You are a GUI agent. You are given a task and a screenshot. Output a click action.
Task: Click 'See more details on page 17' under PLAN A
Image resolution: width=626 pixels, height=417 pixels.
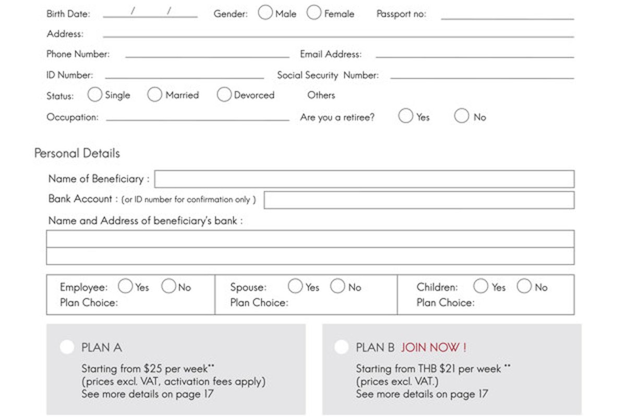click(148, 394)
